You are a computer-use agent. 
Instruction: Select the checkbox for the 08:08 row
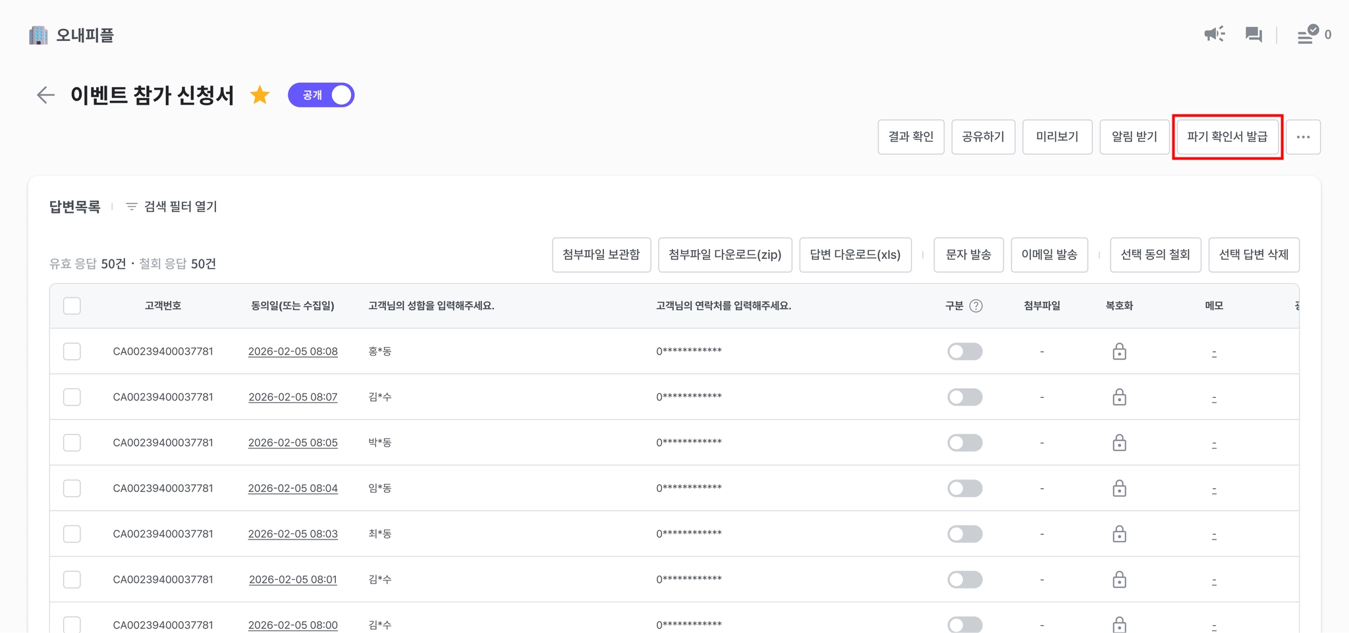pos(72,351)
